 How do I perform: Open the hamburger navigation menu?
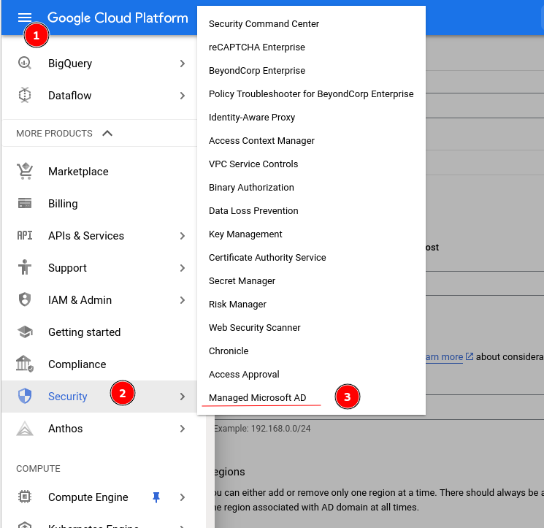pos(25,18)
